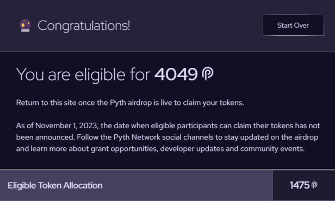335x201 pixels.
Task: Click the crystal ball icon beside Congratulations
Action: (x=25, y=26)
